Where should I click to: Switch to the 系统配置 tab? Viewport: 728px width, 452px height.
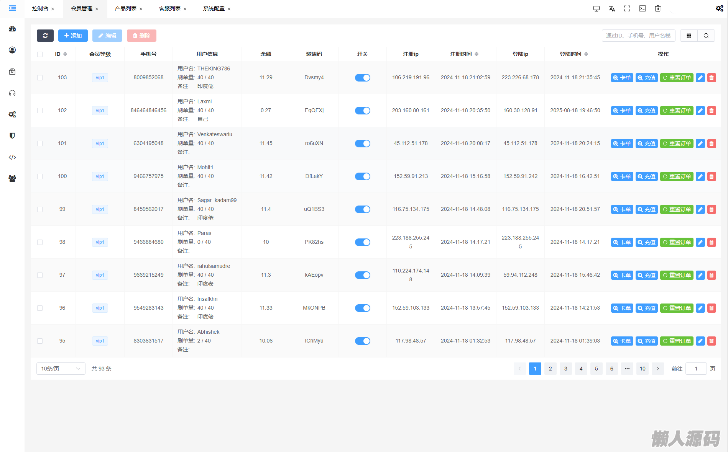point(214,8)
